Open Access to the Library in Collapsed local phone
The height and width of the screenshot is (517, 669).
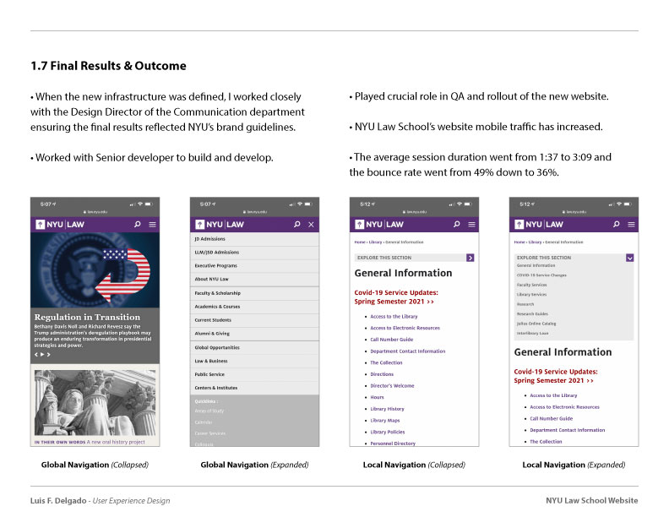click(394, 317)
